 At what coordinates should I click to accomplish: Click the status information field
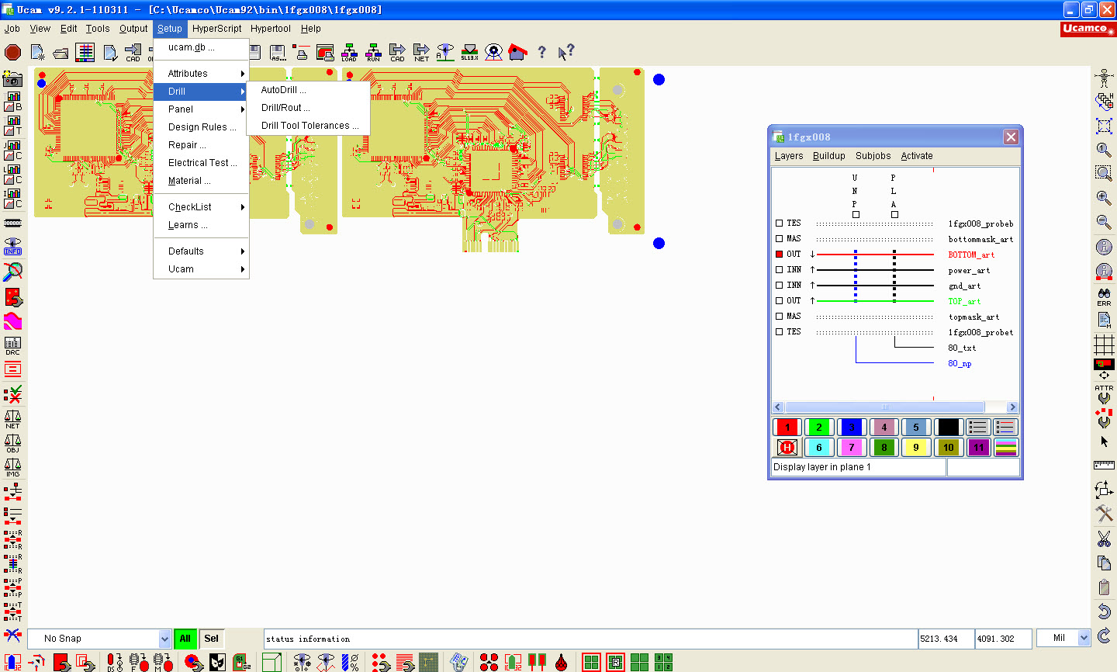[x=591, y=639]
